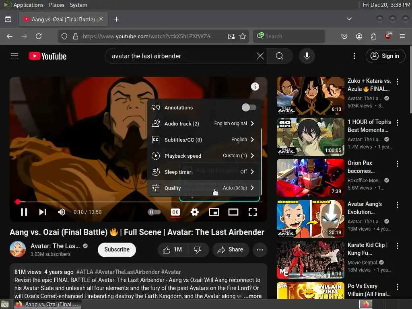412x309 pixels.
Task: Select the Aang vs. Ozai browser tab
Action: pyautogui.click(x=63, y=19)
